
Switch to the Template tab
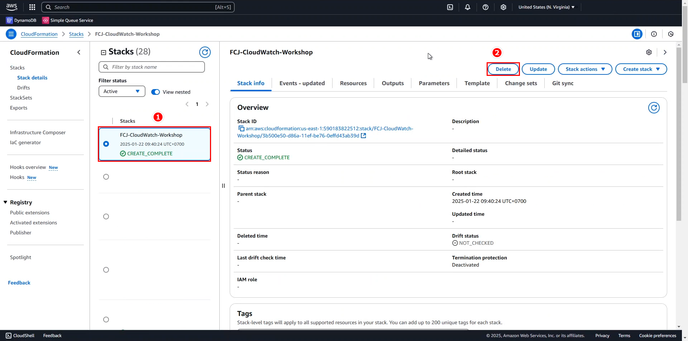(477, 83)
